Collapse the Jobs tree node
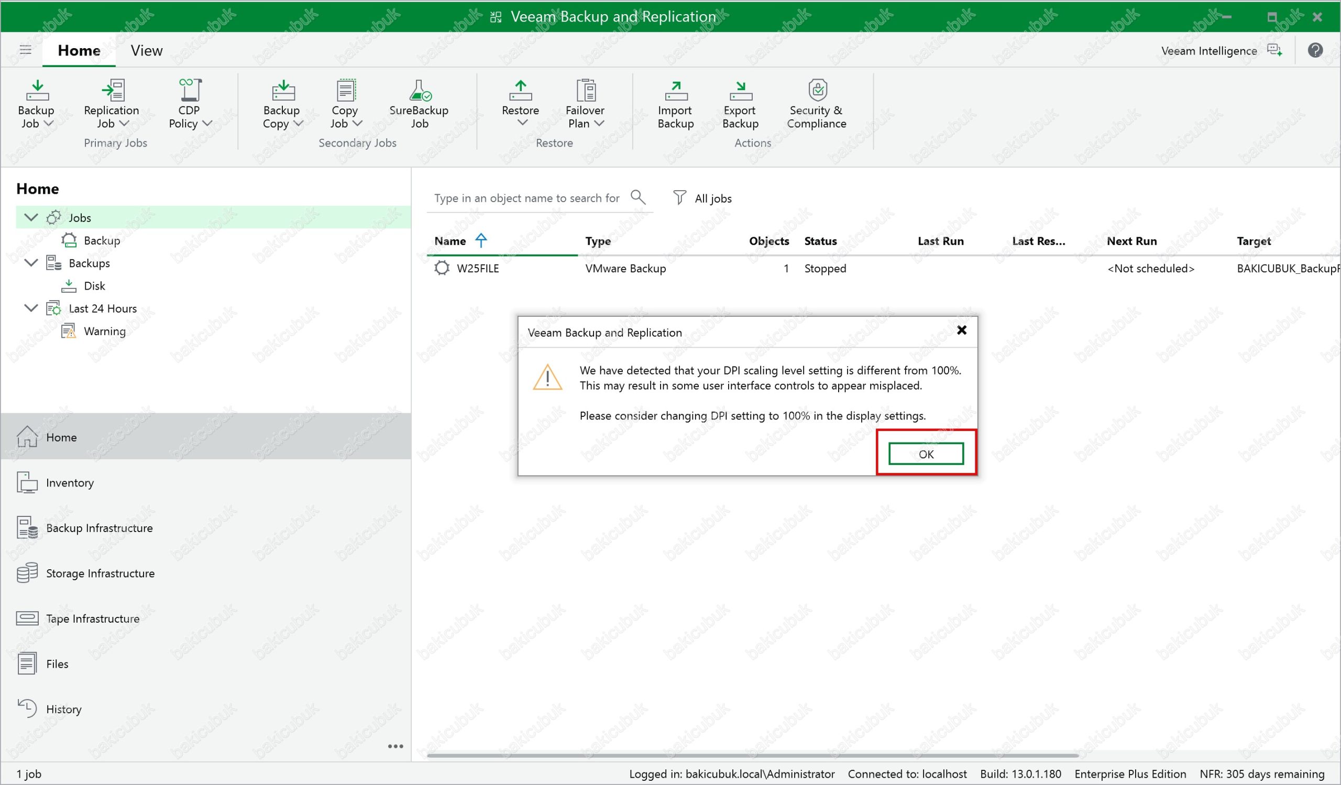This screenshot has height=785, width=1341. [31, 217]
